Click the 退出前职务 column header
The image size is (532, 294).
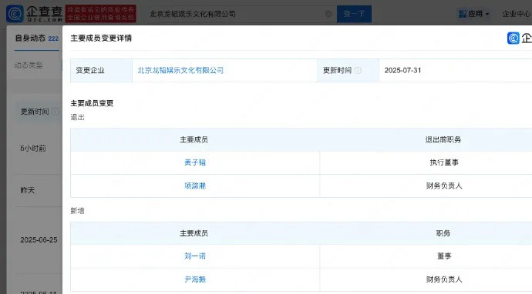443,139
